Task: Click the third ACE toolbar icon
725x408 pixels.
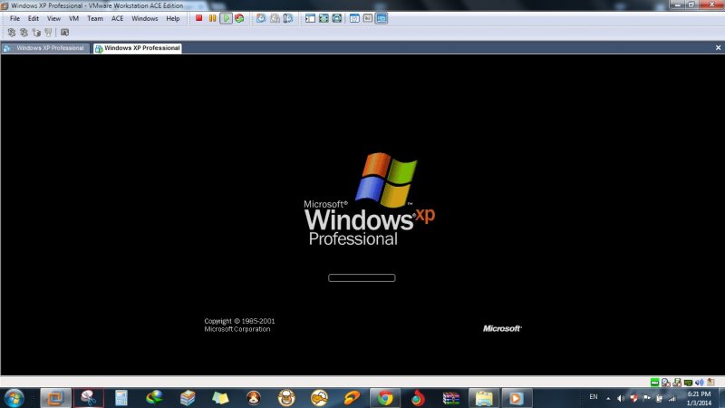Action: pyautogui.click(x=36, y=33)
